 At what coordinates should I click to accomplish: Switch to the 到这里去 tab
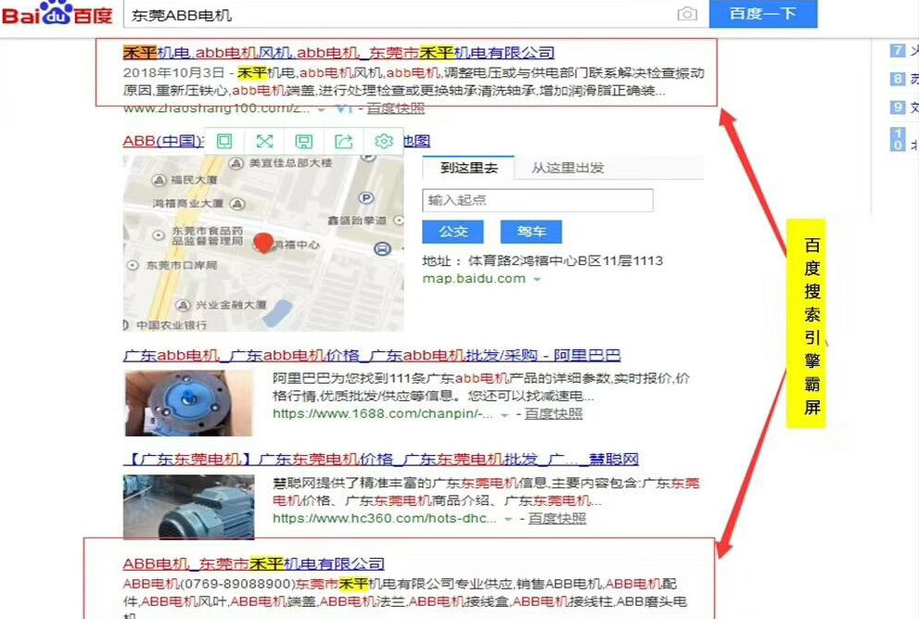469,168
